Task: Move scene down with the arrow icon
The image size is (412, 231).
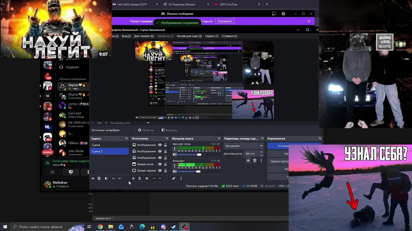Action: (119, 178)
